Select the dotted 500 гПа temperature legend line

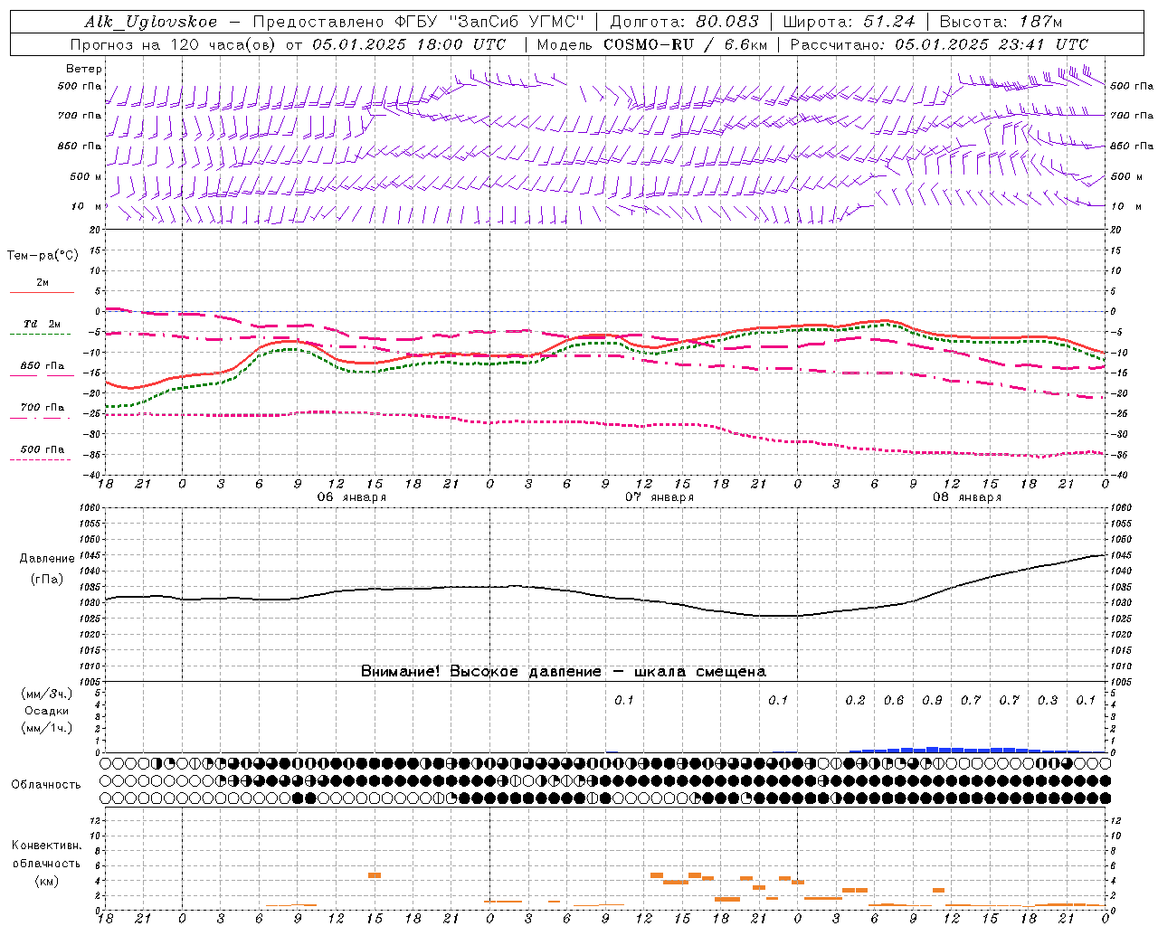pyautogui.click(x=42, y=459)
